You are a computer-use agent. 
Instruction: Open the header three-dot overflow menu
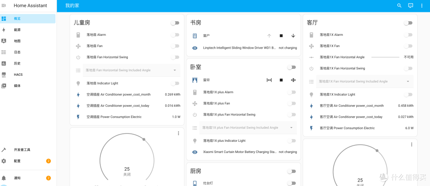pyautogui.click(x=422, y=6)
